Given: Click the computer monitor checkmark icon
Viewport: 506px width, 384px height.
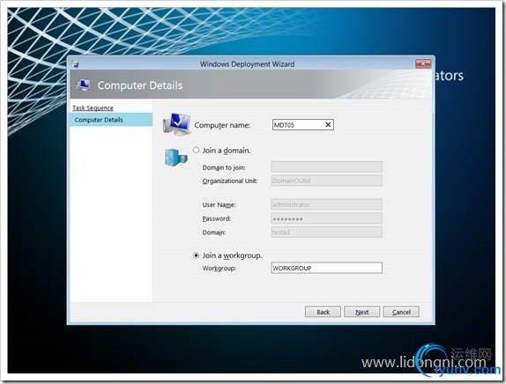Looking at the screenshot, I should coord(176,124).
